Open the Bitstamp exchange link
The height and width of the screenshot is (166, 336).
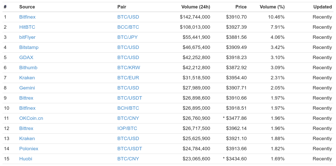tap(29, 47)
